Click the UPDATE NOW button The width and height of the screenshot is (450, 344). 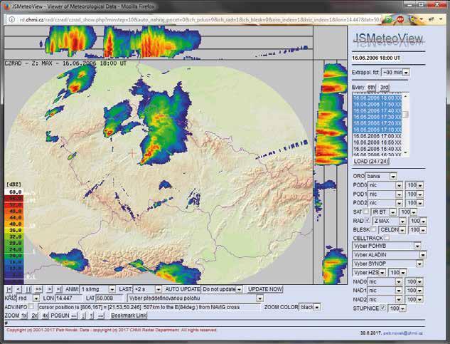(x=265, y=289)
